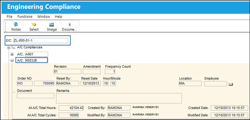Click the Hour field showing 10
The width and height of the screenshot is (250, 120).
pos(106,83)
